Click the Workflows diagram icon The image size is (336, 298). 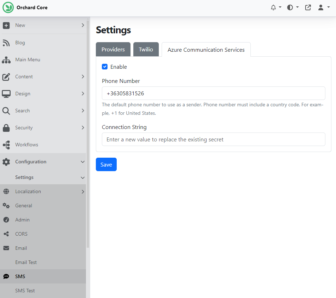pyautogui.click(x=6, y=145)
